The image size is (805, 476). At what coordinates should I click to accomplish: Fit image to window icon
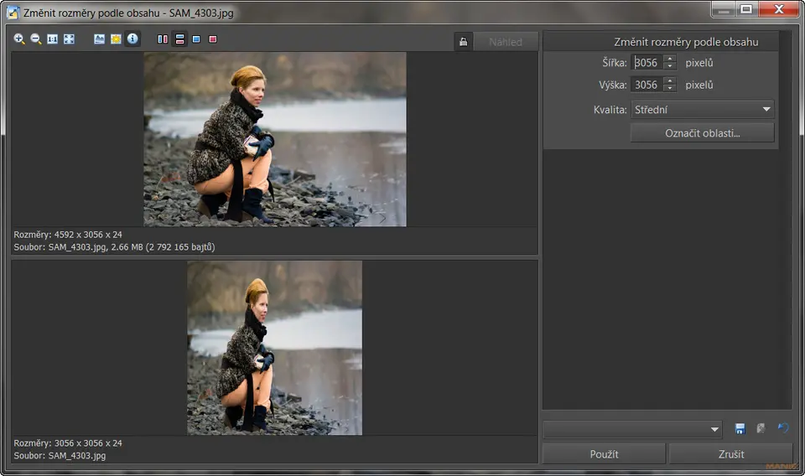click(x=69, y=39)
